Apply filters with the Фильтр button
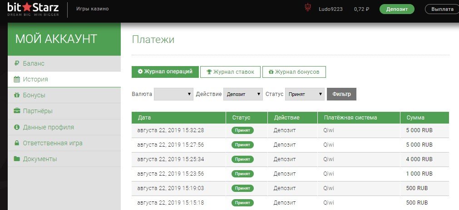The image size is (459, 210). 341,94
